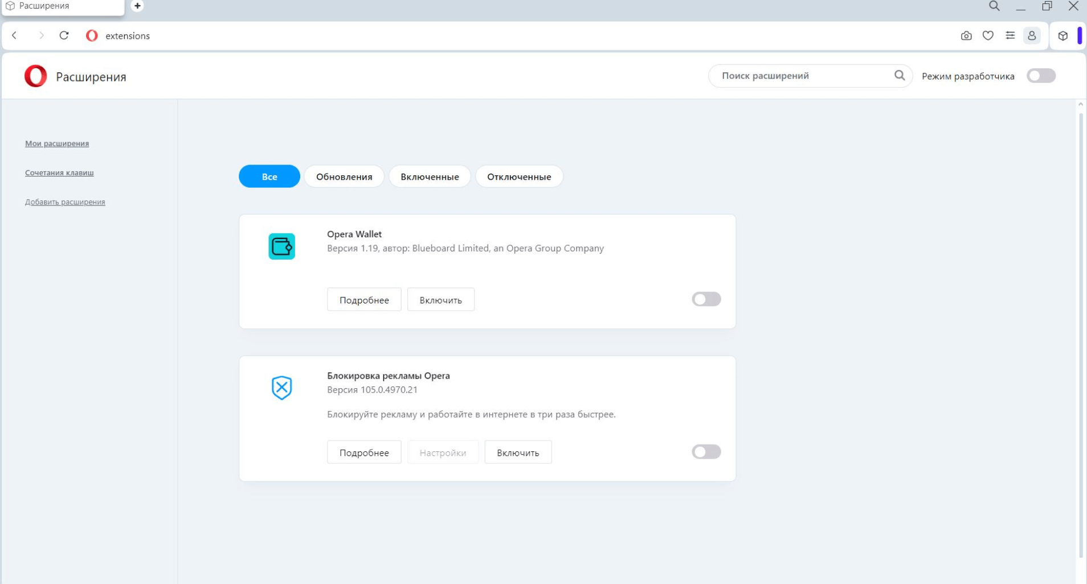The width and height of the screenshot is (1087, 584).
Task: Click the extensions cube icon in the toolbar
Action: coord(1063,36)
